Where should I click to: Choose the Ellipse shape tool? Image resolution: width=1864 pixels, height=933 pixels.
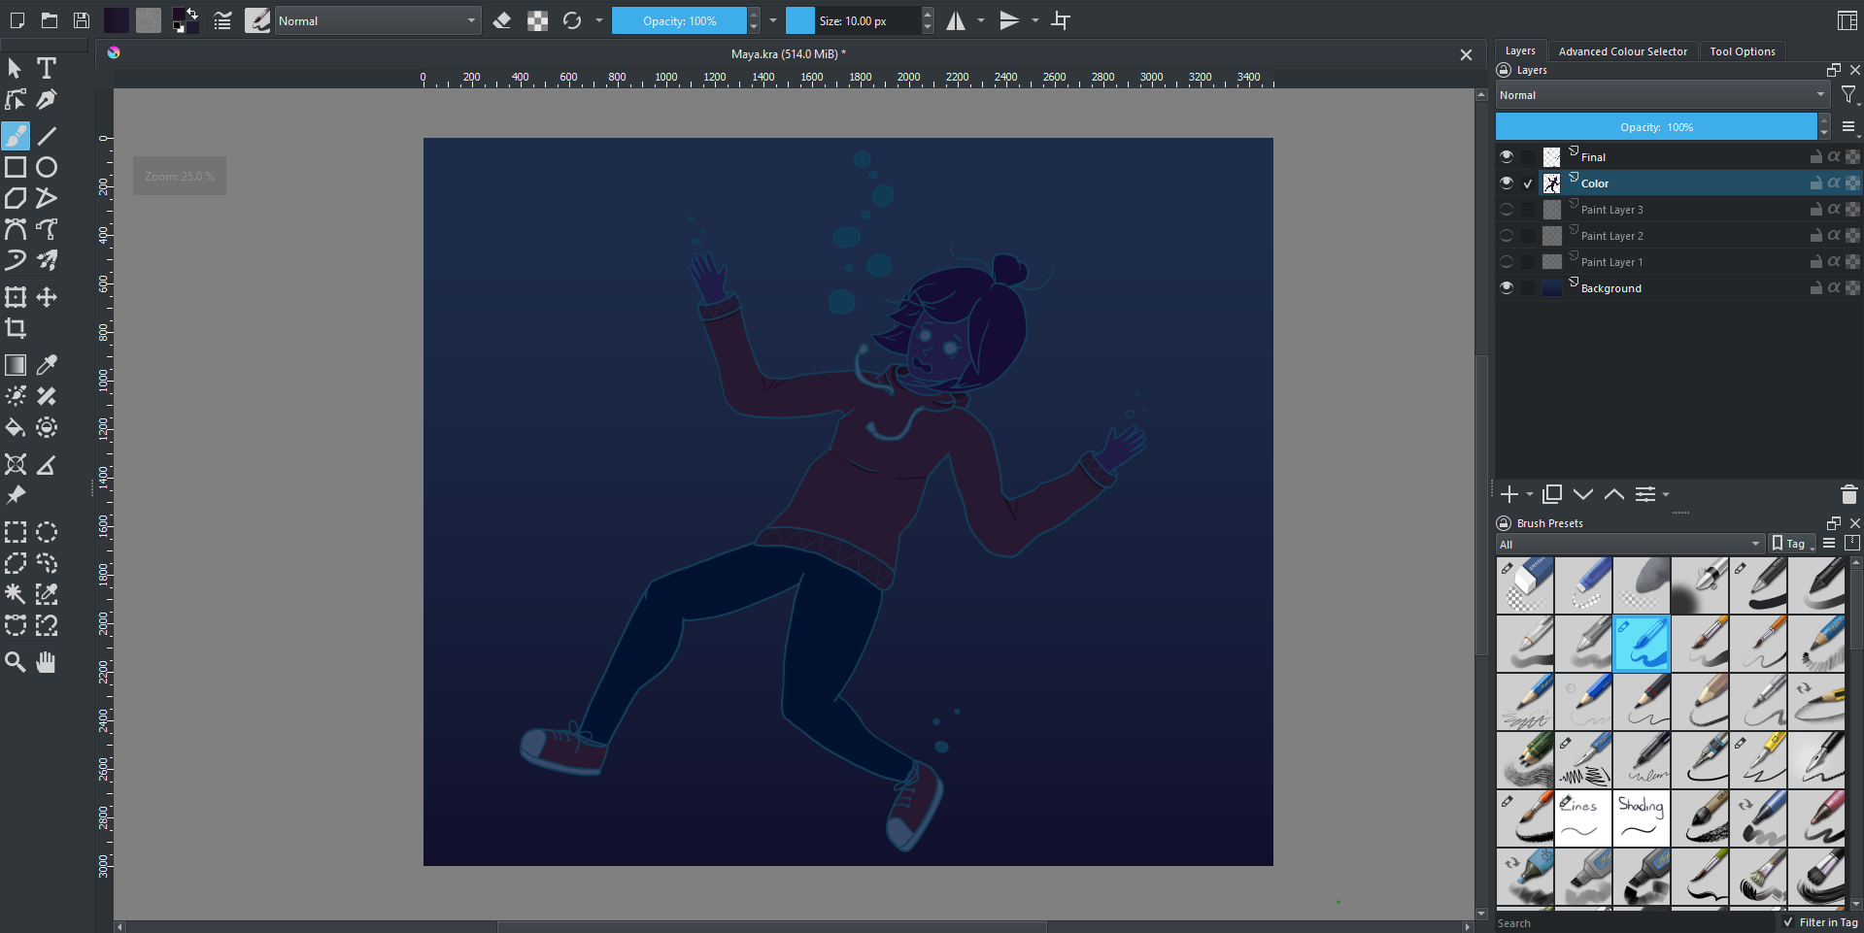click(x=46, y=167)
